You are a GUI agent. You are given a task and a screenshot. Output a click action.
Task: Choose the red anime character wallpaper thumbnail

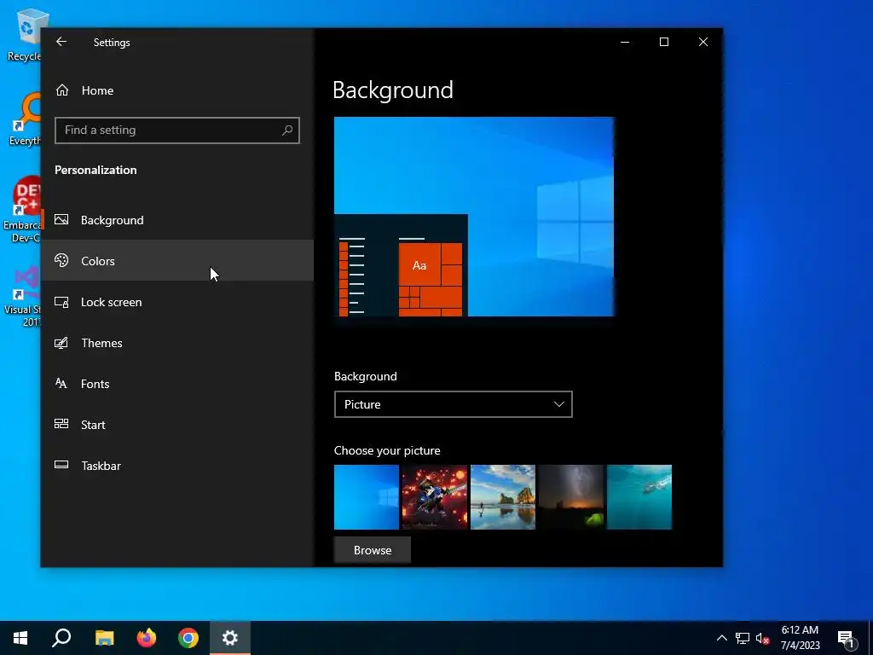coord(435,497)
